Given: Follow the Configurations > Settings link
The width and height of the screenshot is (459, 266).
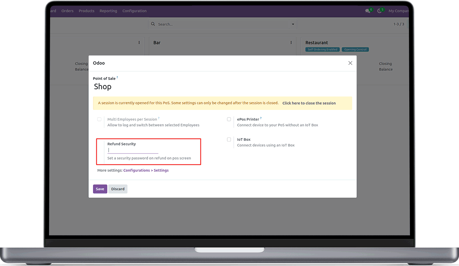Looking at the screenshot, I should click(x=146, y=170).
